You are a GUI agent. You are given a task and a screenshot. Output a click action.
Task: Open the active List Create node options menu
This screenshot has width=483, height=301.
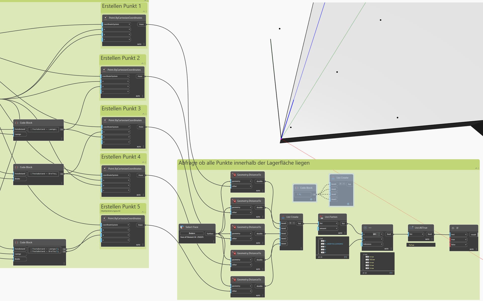click(301, 248)
